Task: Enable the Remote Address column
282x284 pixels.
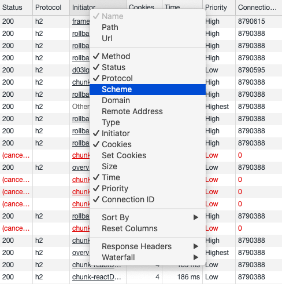Action: coord(147,111)
